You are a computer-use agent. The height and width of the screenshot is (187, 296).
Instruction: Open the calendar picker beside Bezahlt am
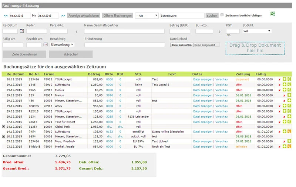(45, 44)
